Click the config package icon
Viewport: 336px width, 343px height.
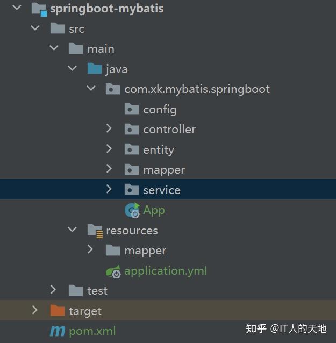pos(132,109)
